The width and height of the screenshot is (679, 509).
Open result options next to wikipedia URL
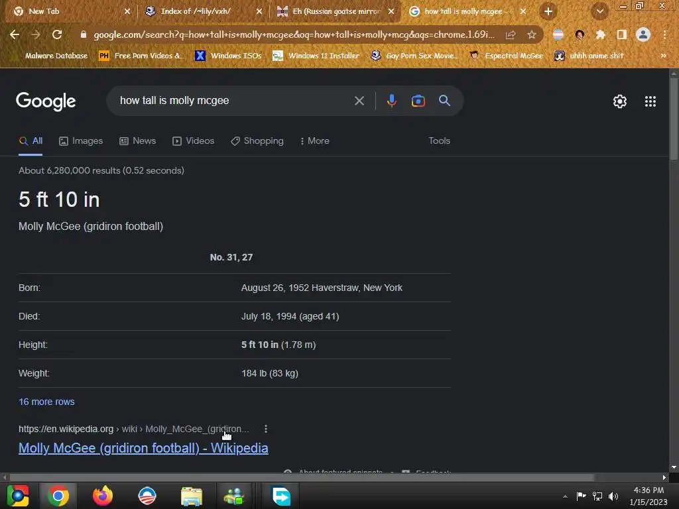coord(265,429)
